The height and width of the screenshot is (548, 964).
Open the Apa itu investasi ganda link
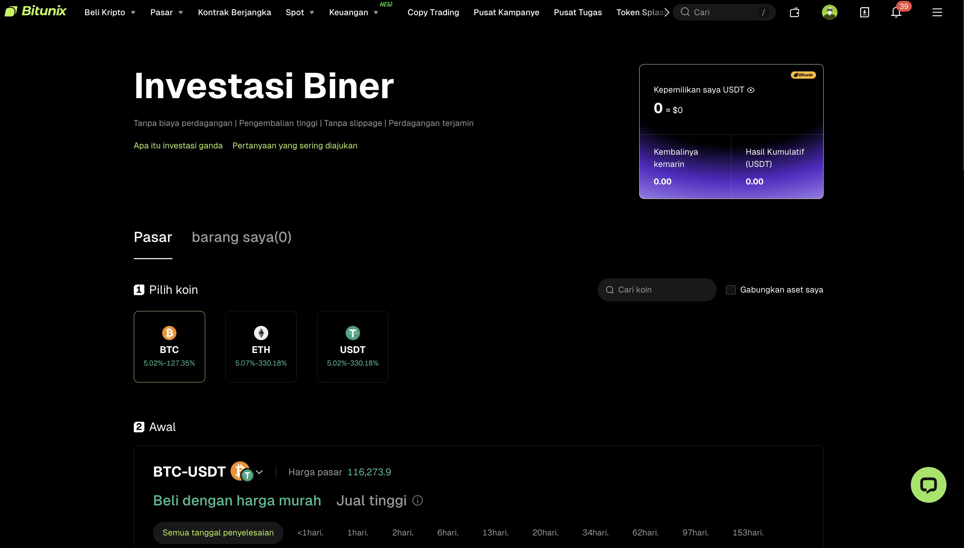(x=178, y=146)
